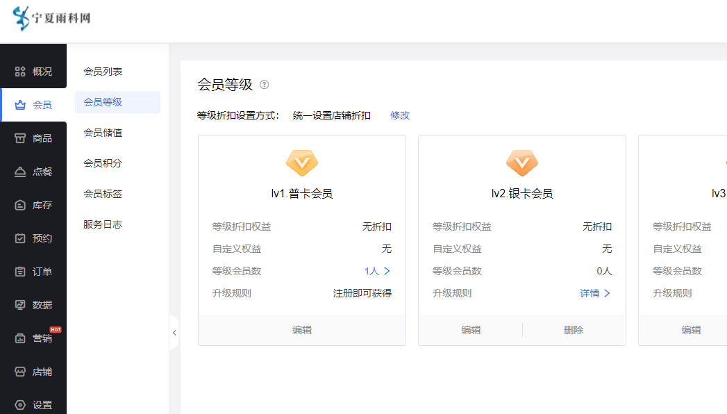Image resolution: width=727 pixels, height=414 pixels.
Task: Open 会员标签 submenu
Action: click(103, 194)
